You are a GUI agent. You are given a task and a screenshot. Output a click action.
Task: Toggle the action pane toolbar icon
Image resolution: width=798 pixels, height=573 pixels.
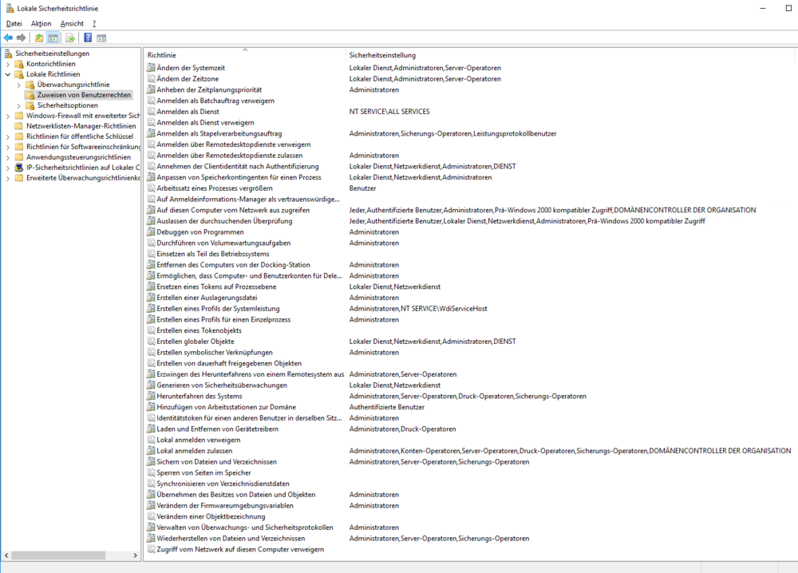click(102, 38)
